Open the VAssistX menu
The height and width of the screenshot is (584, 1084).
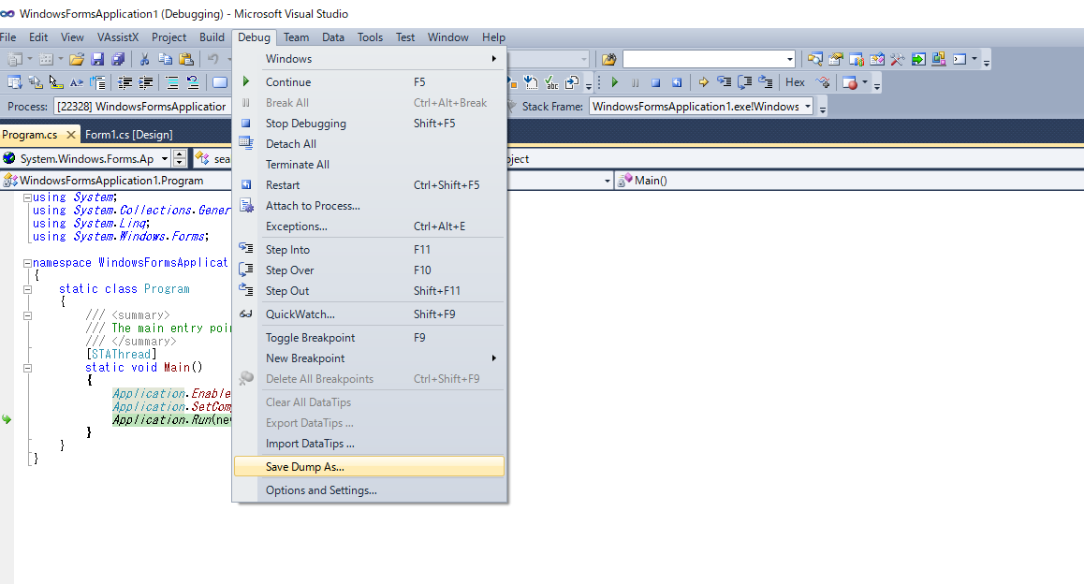(x=118, y=37)
